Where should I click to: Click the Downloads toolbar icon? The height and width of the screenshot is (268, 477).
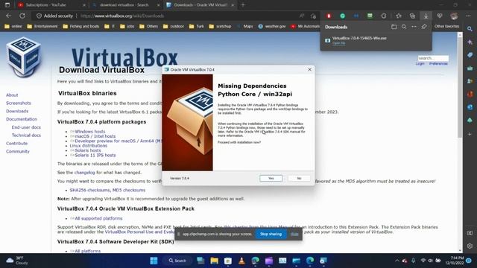(x=426, y=16)
